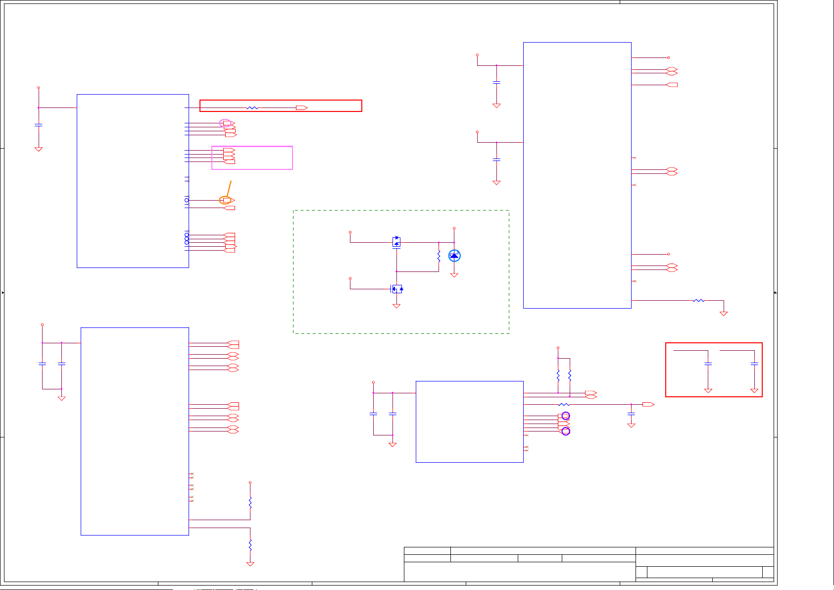This screenshot has height=590, width=834.
Task: Click the ground symbol after the top-right chip's bottom resistor
Action: point(724,314)
